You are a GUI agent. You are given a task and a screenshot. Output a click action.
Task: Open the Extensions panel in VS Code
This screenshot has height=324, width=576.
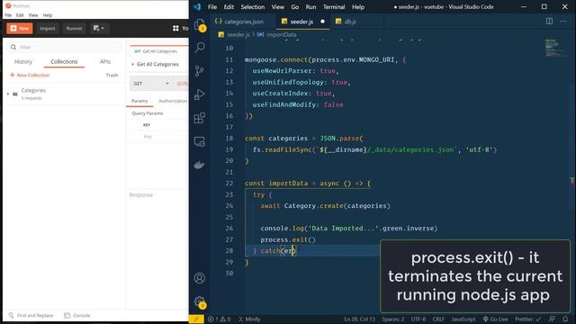tap(200, 118)
